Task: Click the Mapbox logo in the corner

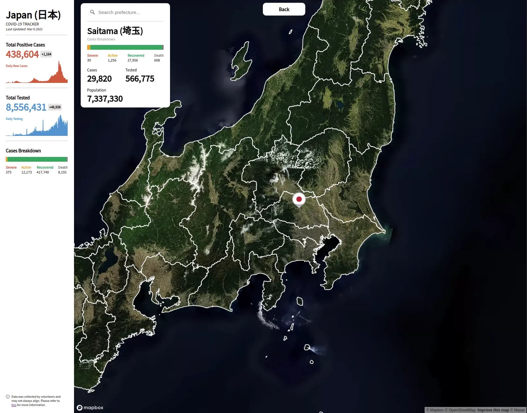Action: click(x=90, y=407)
